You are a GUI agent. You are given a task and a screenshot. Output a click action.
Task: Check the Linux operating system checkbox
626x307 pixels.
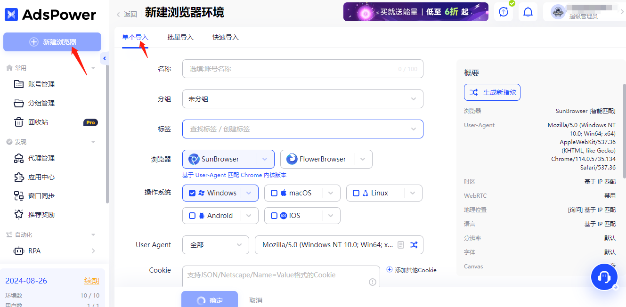coord(356,193)
